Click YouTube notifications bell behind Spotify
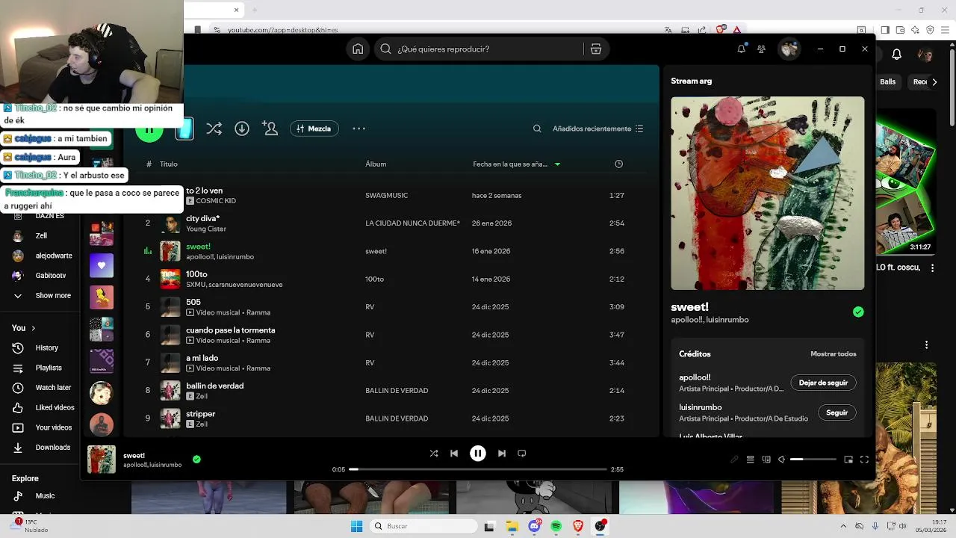The image size is (956, 538). 897,55
